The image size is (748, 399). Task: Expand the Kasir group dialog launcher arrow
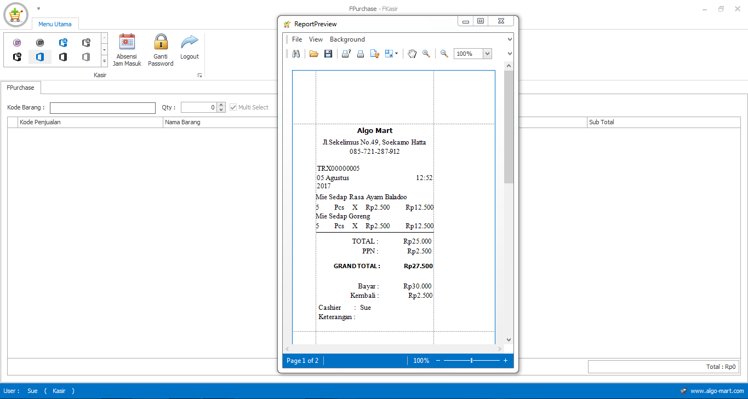tap(199, 75)
